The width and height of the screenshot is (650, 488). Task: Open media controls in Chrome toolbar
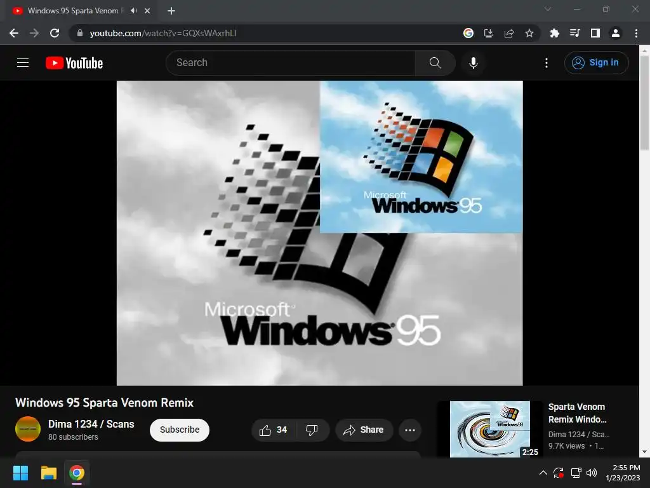[x=574, y=33]
